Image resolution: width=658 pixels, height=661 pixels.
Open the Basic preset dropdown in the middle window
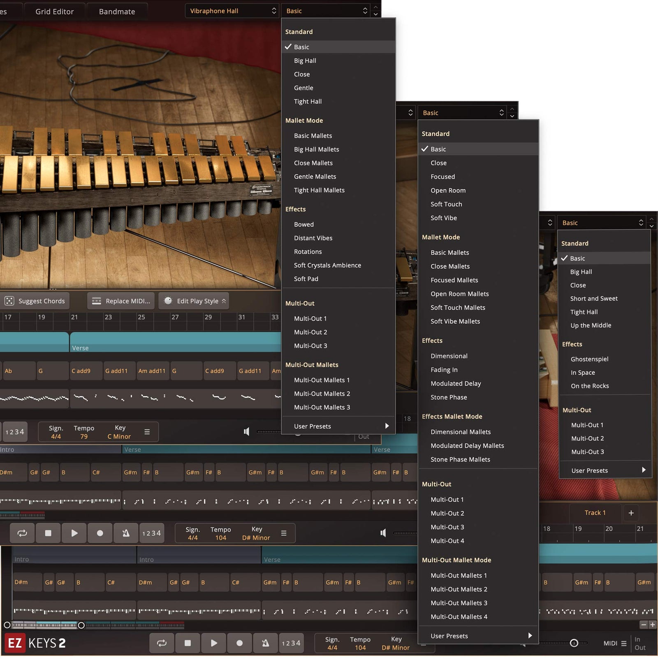click(462, 112)
